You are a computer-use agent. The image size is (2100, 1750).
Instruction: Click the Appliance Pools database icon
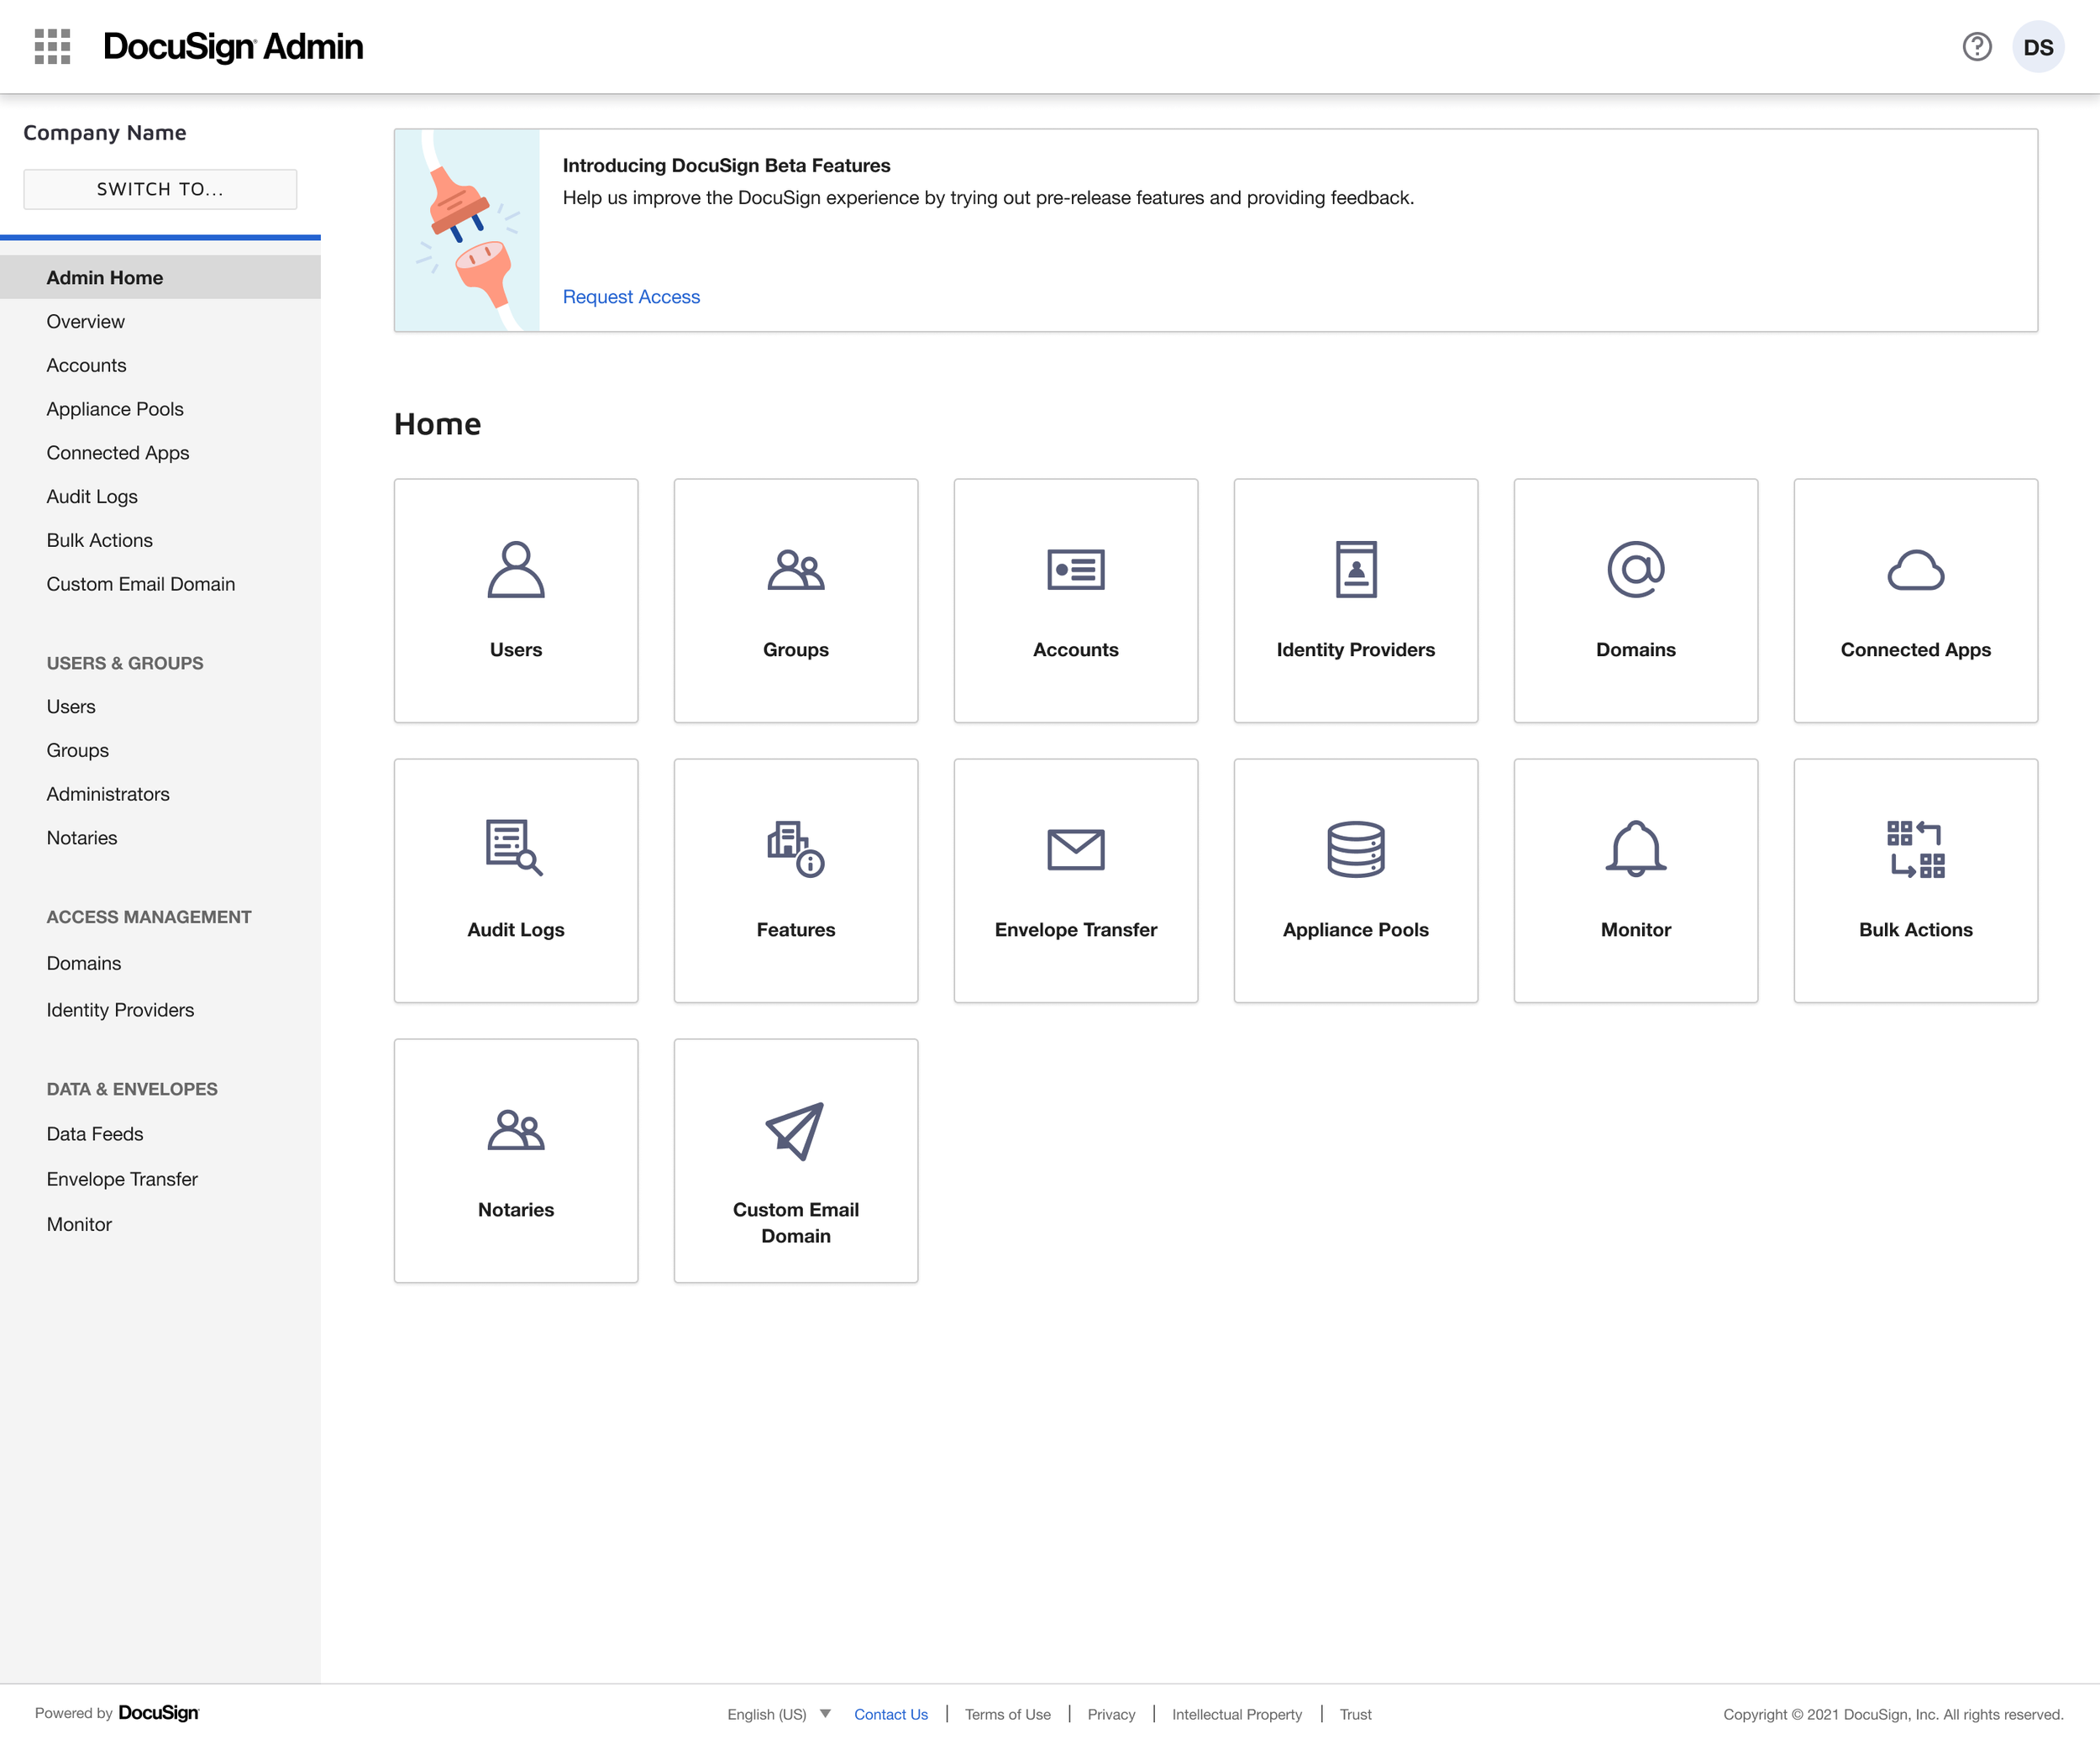[1355, 848]
